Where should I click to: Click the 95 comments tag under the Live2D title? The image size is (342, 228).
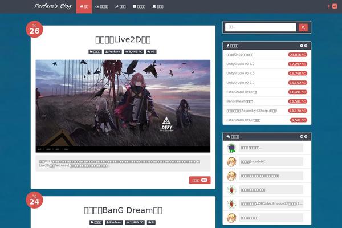(151, 52)
